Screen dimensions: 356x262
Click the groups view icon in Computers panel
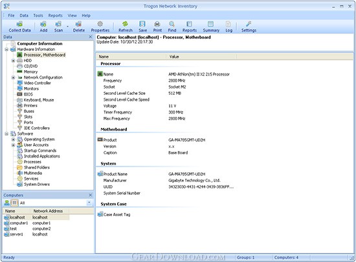pyautogui.click(x=7, y=203)
